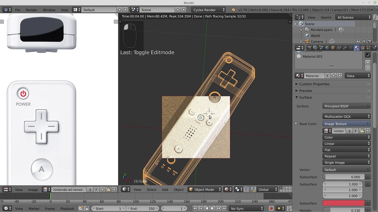
Task: Open the Scene properties tab
Action: pyautogui.click(x=321, y=48)
